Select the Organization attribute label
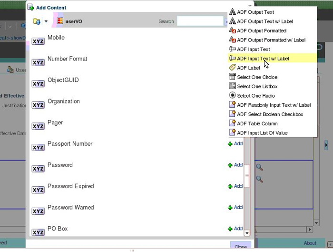Screen dimensions: 333x252 pos(64,101)
